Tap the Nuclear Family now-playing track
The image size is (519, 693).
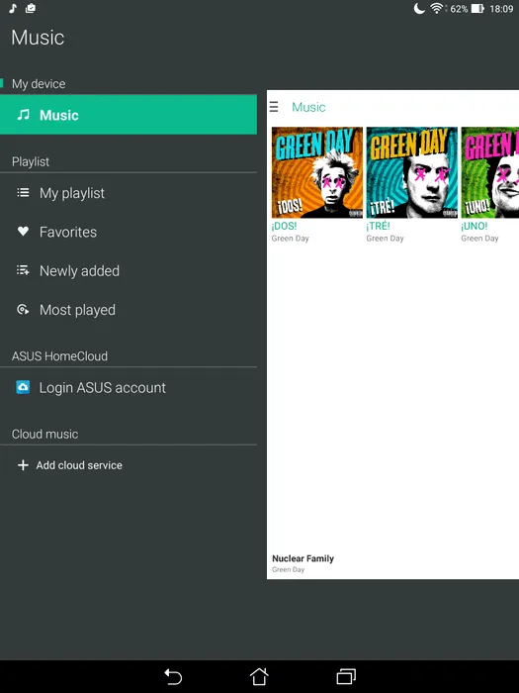pyautogui.click(x=303, y=558)
